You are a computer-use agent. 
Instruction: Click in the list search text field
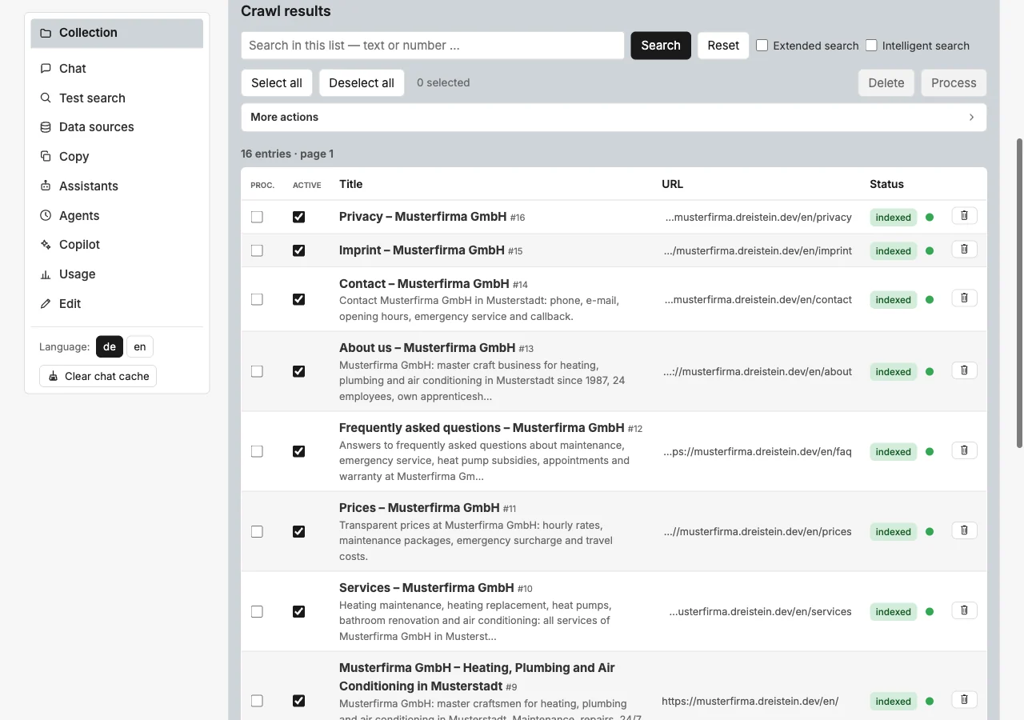pyautogui.click(x=433, y=46)
